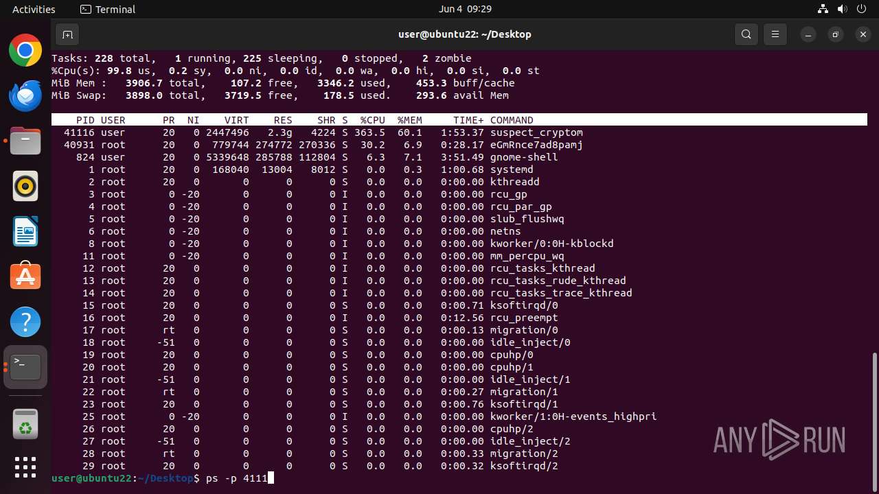
Task: Click the suspect_cryptom process name
Action: pos(536,132)
